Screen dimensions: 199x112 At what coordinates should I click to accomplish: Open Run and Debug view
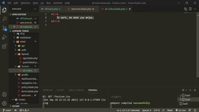tap(4, 37)
